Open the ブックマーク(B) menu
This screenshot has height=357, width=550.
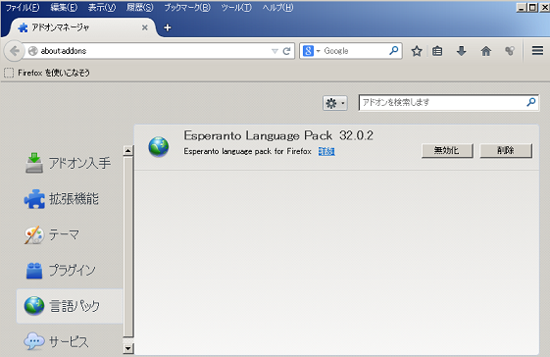click(187, 8)
